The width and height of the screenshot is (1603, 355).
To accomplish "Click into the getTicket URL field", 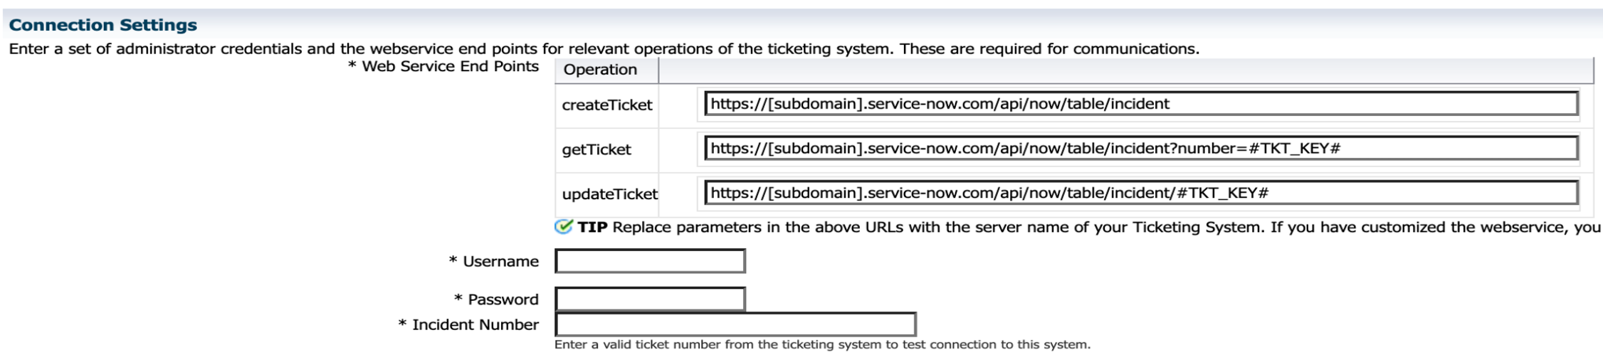I will (1140, 149).
